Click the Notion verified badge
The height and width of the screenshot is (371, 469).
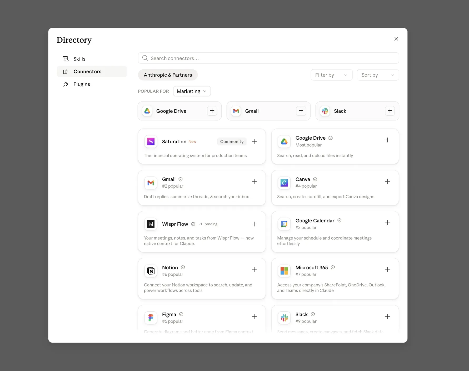coord(183,267)
